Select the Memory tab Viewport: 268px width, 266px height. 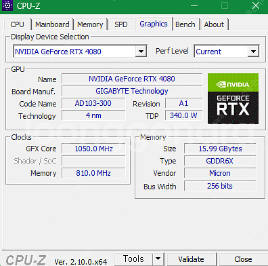pyautogui.click(x=90, y=24)
